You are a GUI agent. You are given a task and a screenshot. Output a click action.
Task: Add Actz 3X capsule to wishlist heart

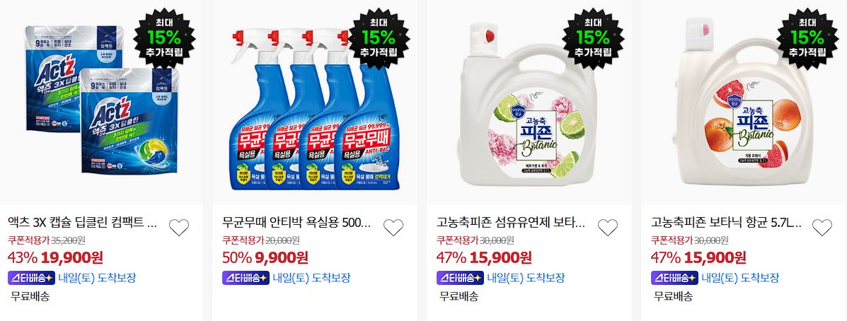coord(179,228)
